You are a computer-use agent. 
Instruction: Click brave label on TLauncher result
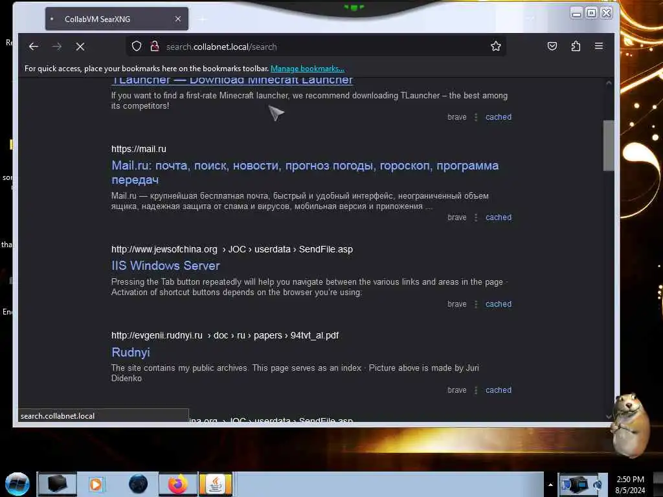pyautogui.click(x=456, y=117)
